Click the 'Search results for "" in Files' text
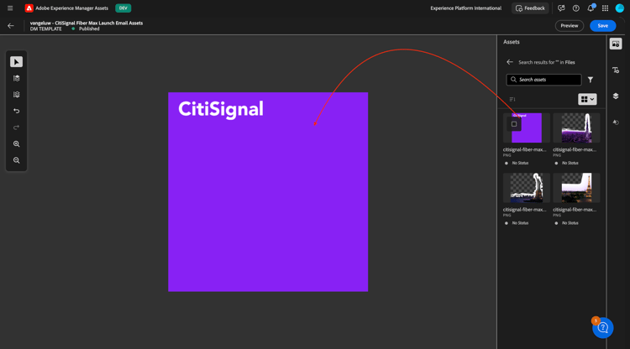The width and height of the screenshot is (630, 349). point(547,62)
